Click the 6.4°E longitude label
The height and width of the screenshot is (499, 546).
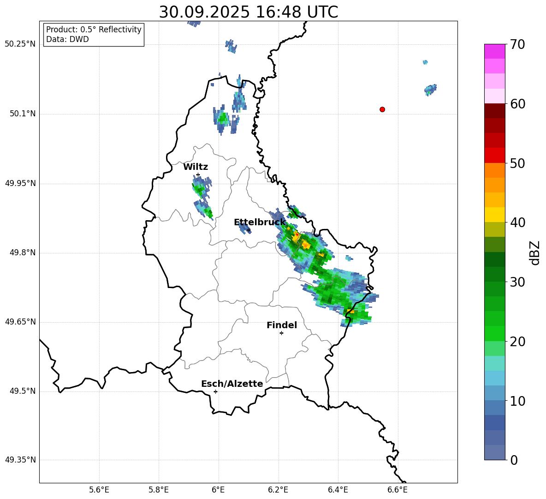click(x=338, y=490)
